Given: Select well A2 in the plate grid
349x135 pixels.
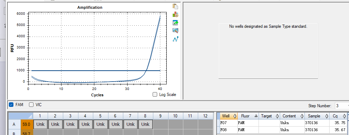Looking at the screenshot, I should click(55, 124).
